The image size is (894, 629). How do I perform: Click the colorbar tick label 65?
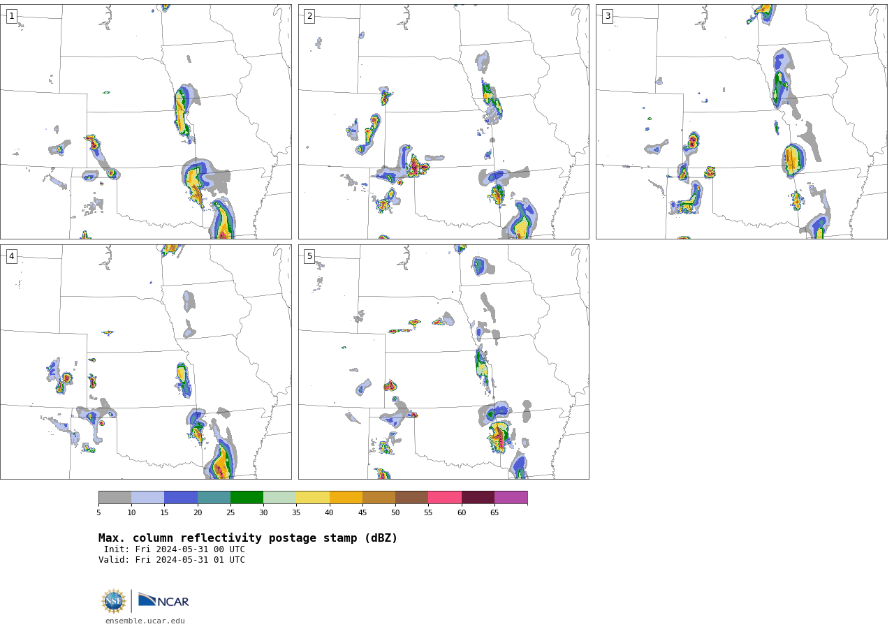[x=494, y=512]
